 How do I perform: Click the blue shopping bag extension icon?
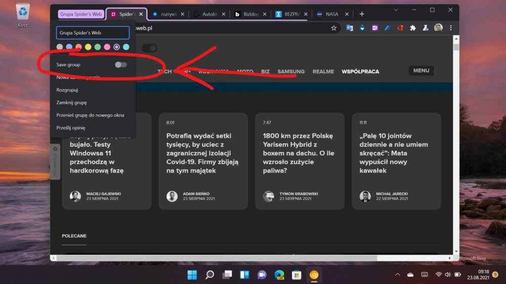[x=362, y=28]
